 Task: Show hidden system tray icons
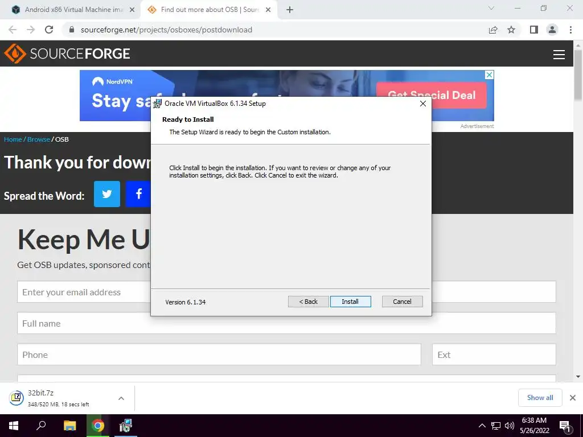point(482,426)
